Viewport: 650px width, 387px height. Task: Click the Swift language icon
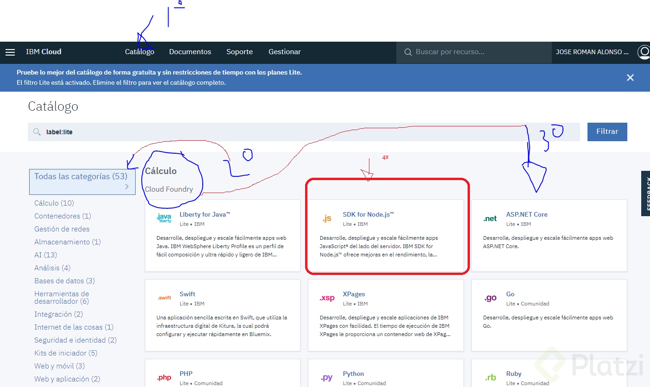(x=164, y=298)
